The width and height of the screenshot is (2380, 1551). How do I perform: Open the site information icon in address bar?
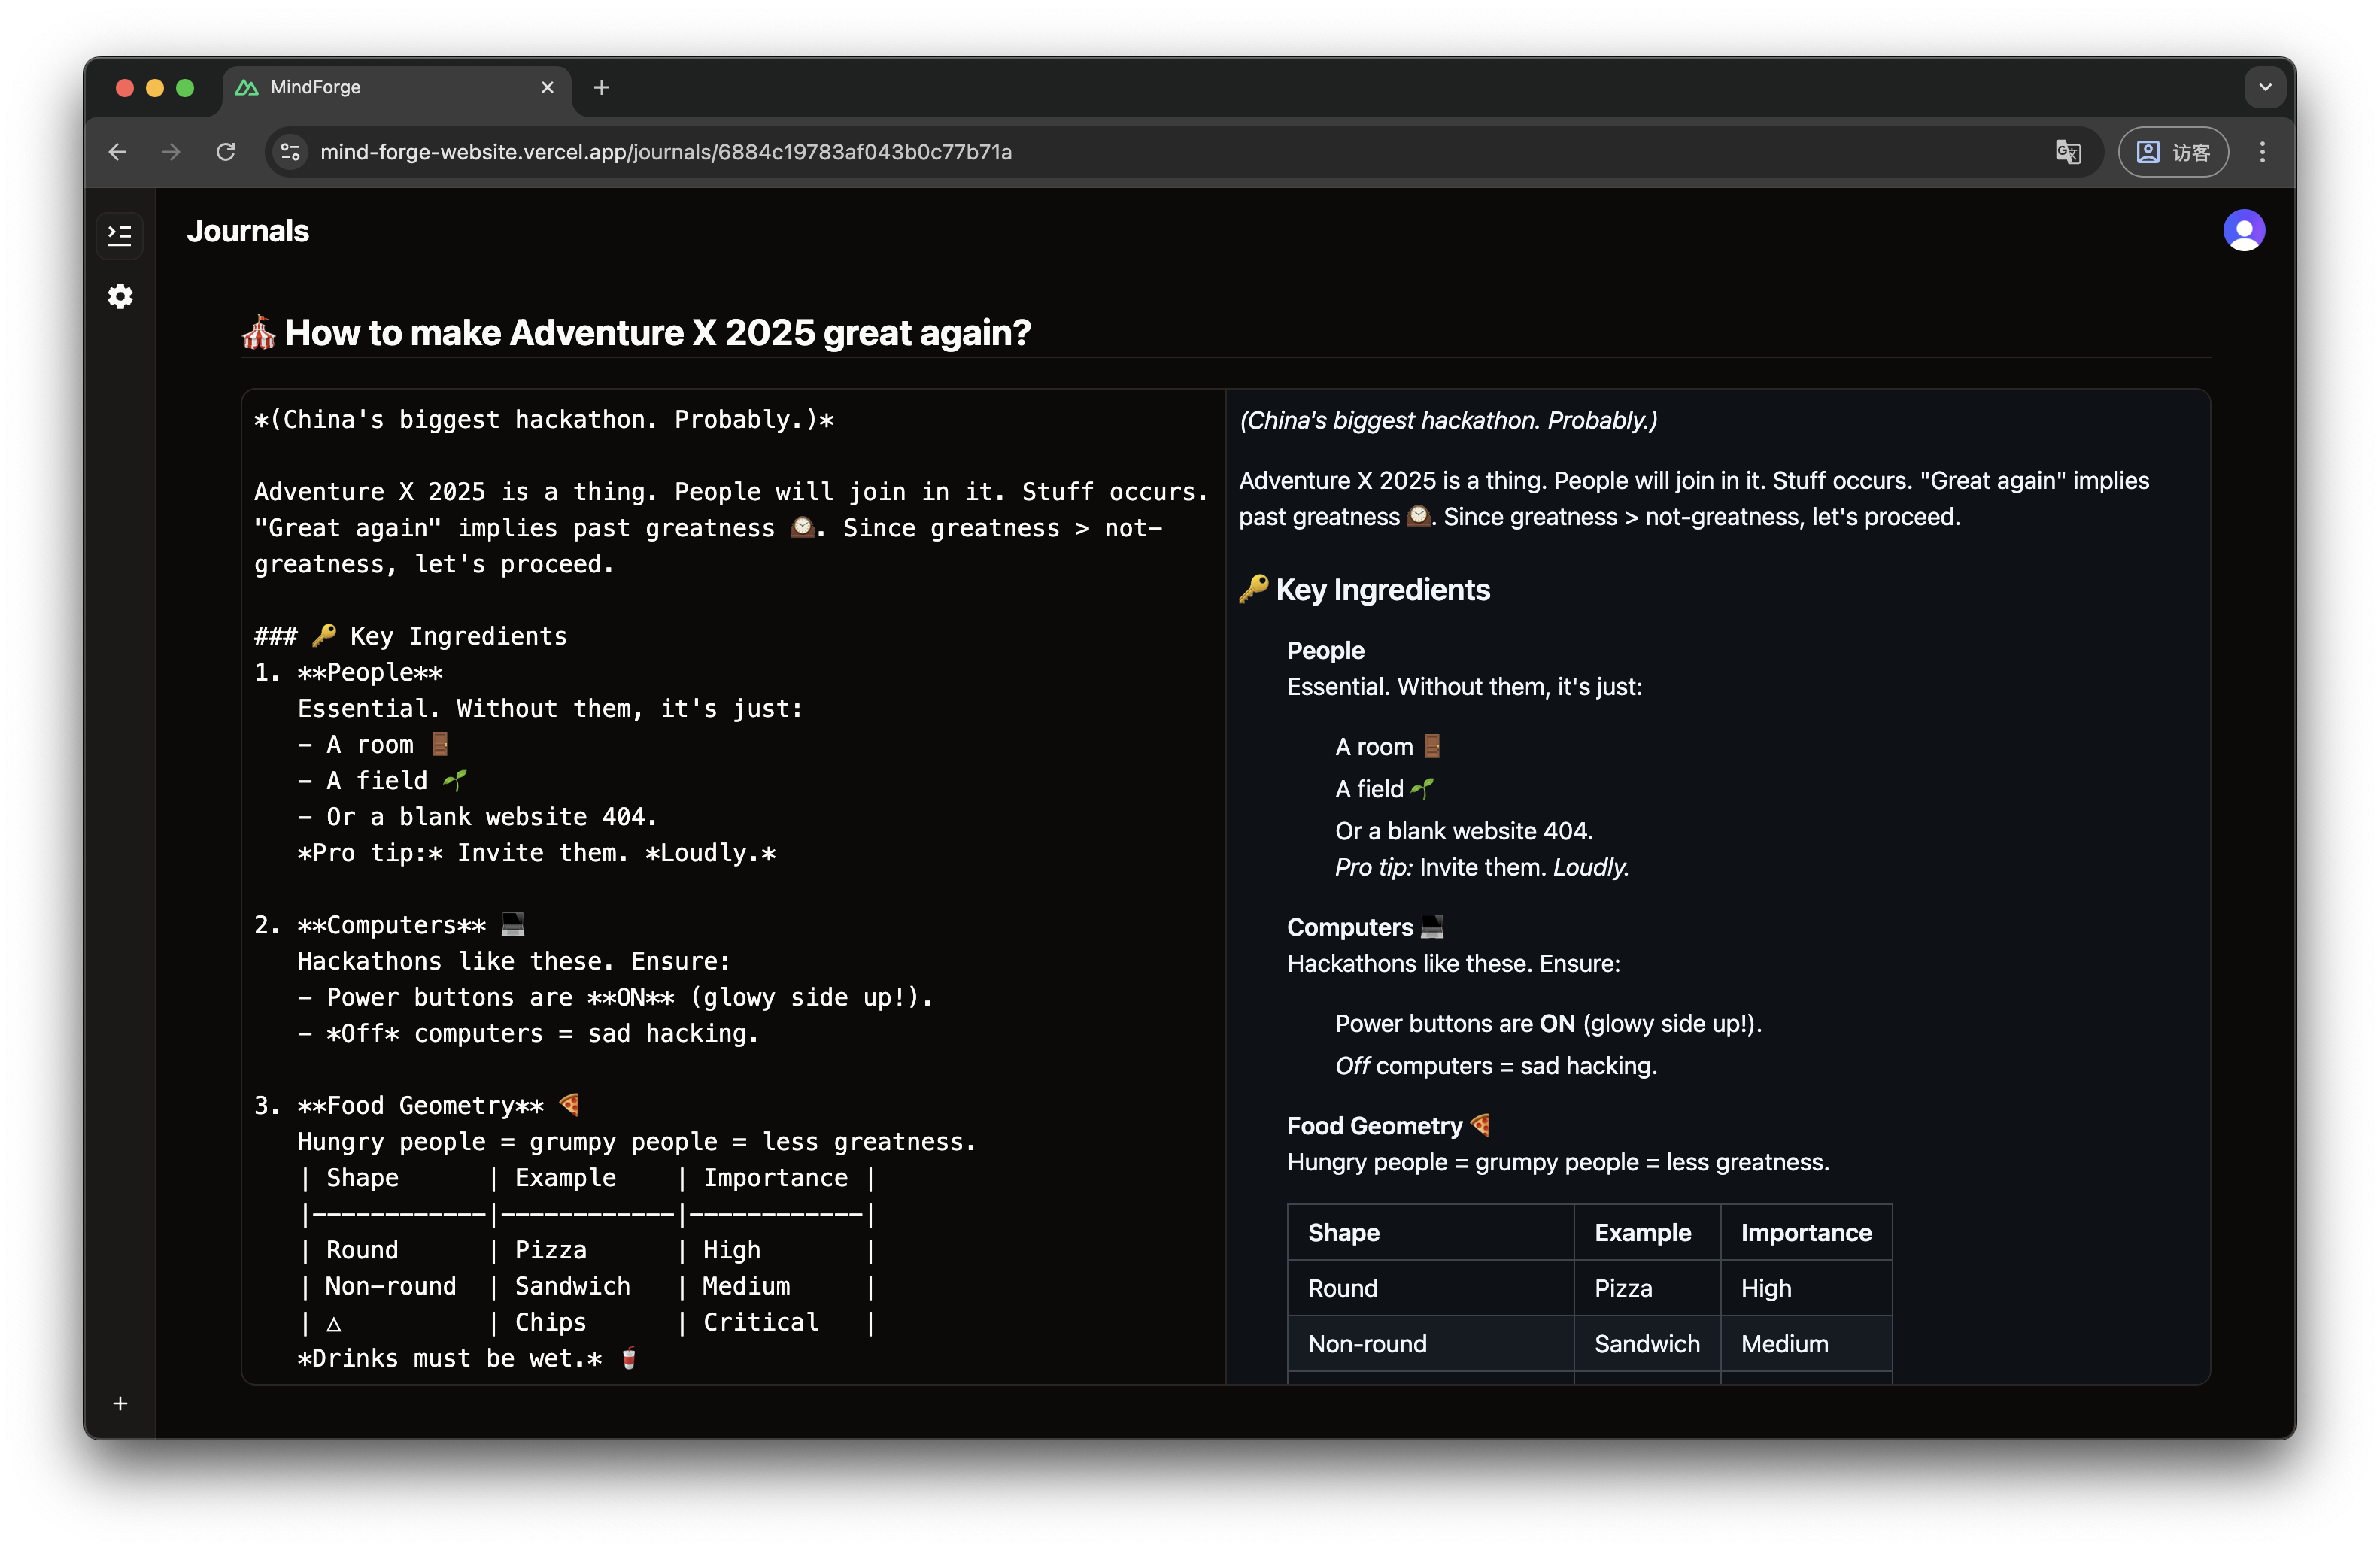[x=291, y=152]
